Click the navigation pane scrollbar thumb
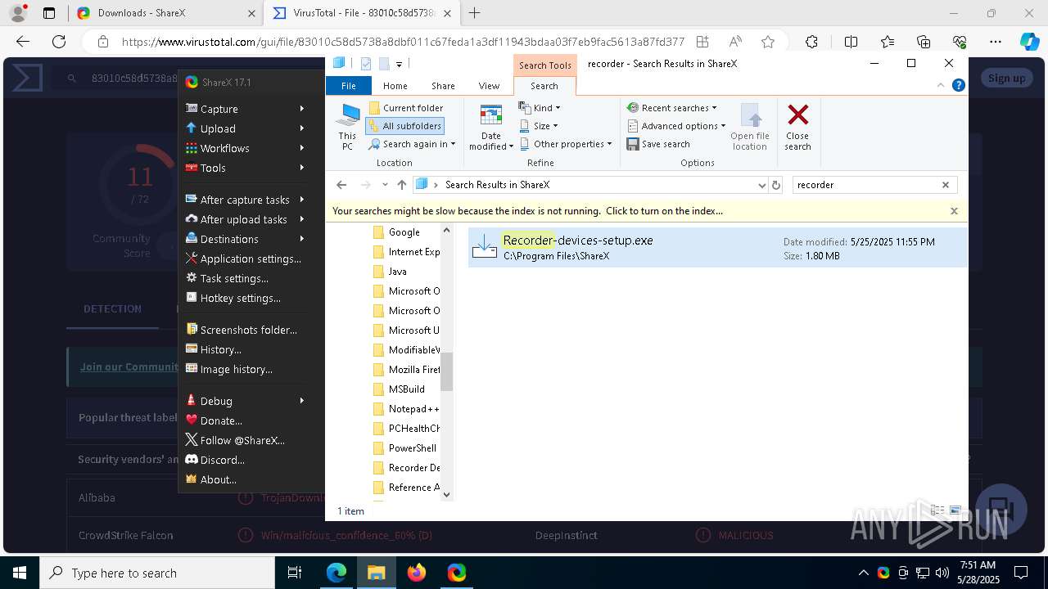Image resolution: width=1048 pixels, height=589 pixels. tap(446, 371)
